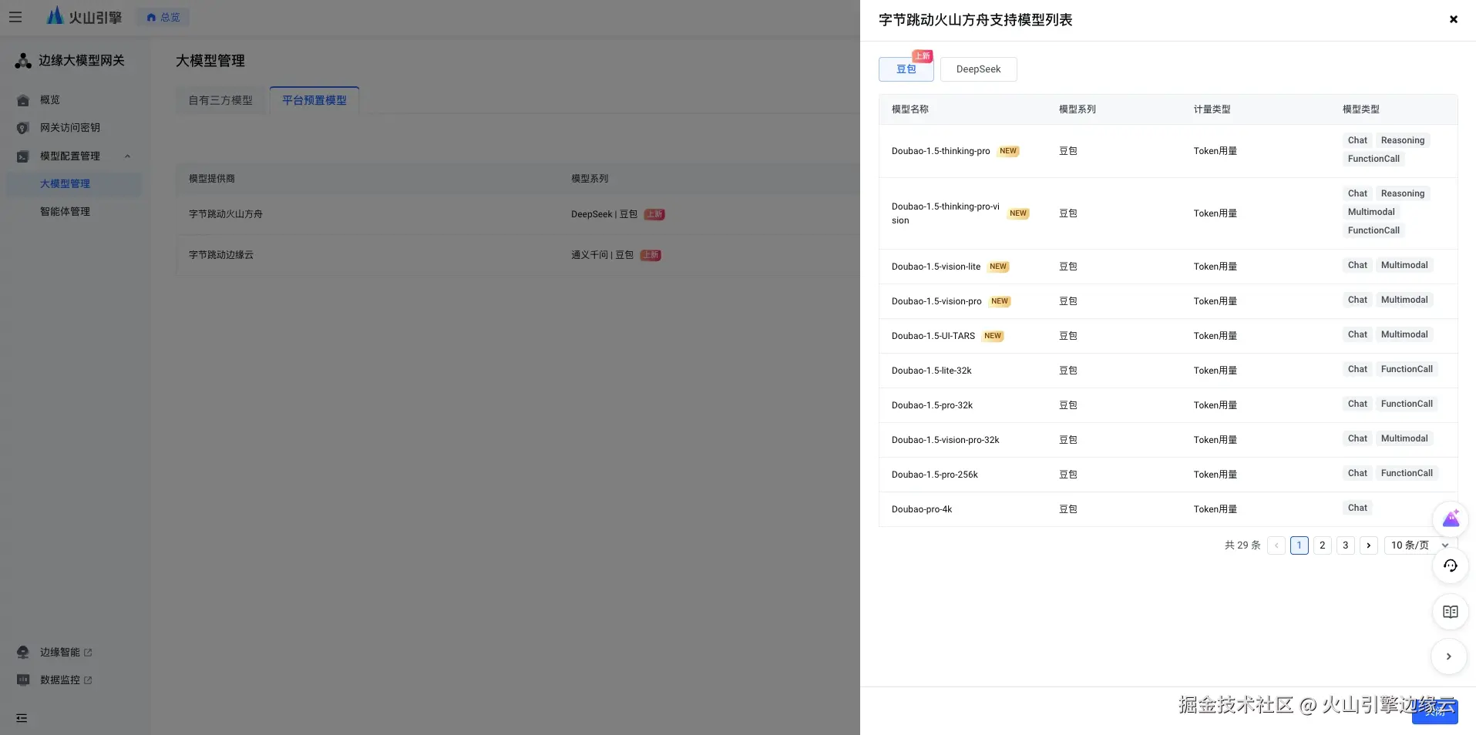Open the 数据监控 external link
Screen dimensions: 1476x735
click(66, 680)
